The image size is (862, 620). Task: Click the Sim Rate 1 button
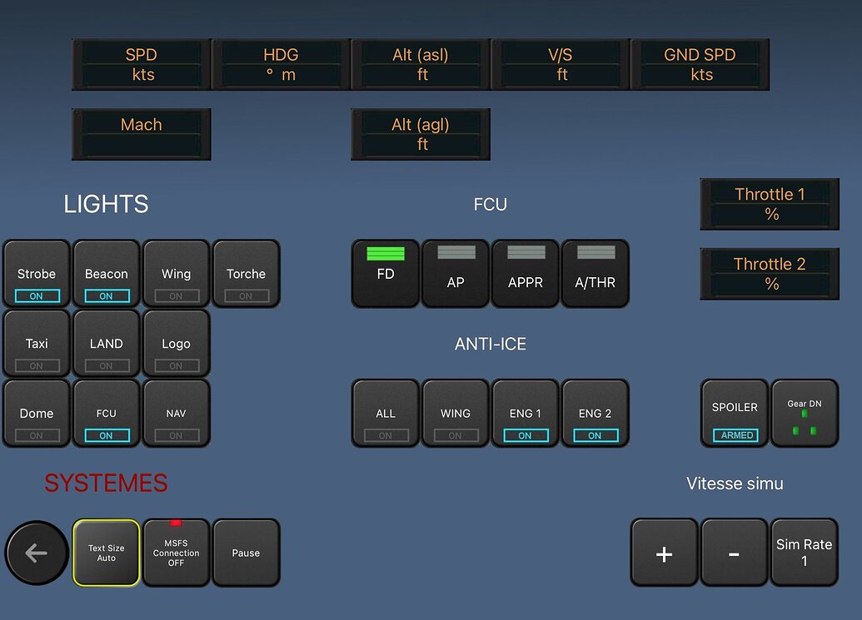pos(805,553)
